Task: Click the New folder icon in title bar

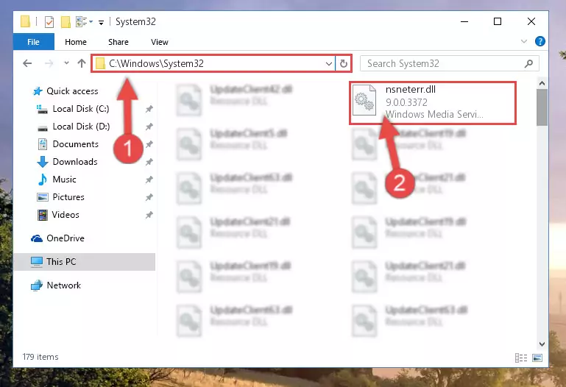Action: tap(66, 22)
